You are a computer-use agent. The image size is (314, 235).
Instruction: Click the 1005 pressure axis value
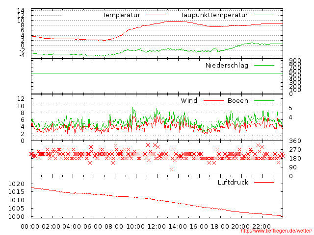pyautogui.click(x=16, y=209)
